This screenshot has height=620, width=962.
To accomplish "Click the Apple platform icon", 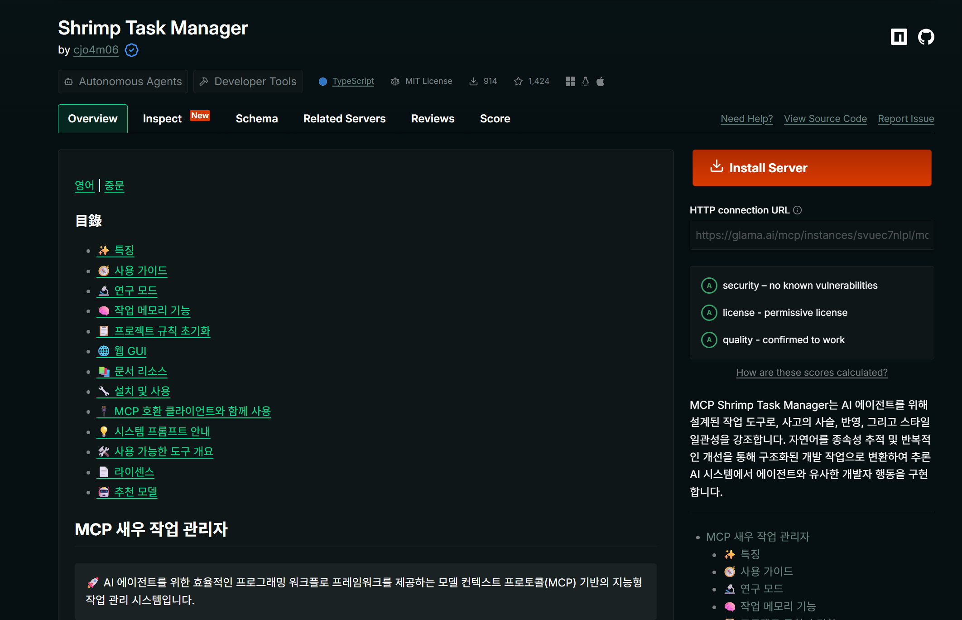I will (x=601, y=81).
